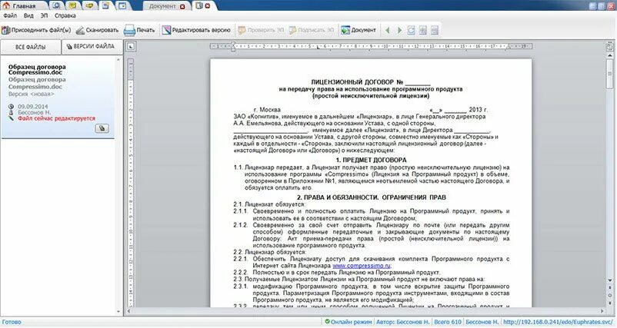The width and height of the screenshot is (617, 328).
Task: Click the left panel scroll up arrow
Action: coord(118,60)
